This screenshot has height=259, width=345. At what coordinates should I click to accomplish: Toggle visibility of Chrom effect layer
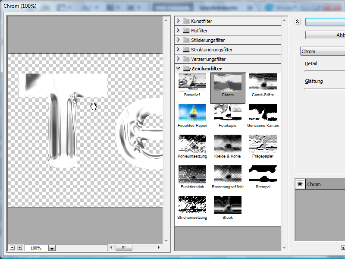point(300,184)
